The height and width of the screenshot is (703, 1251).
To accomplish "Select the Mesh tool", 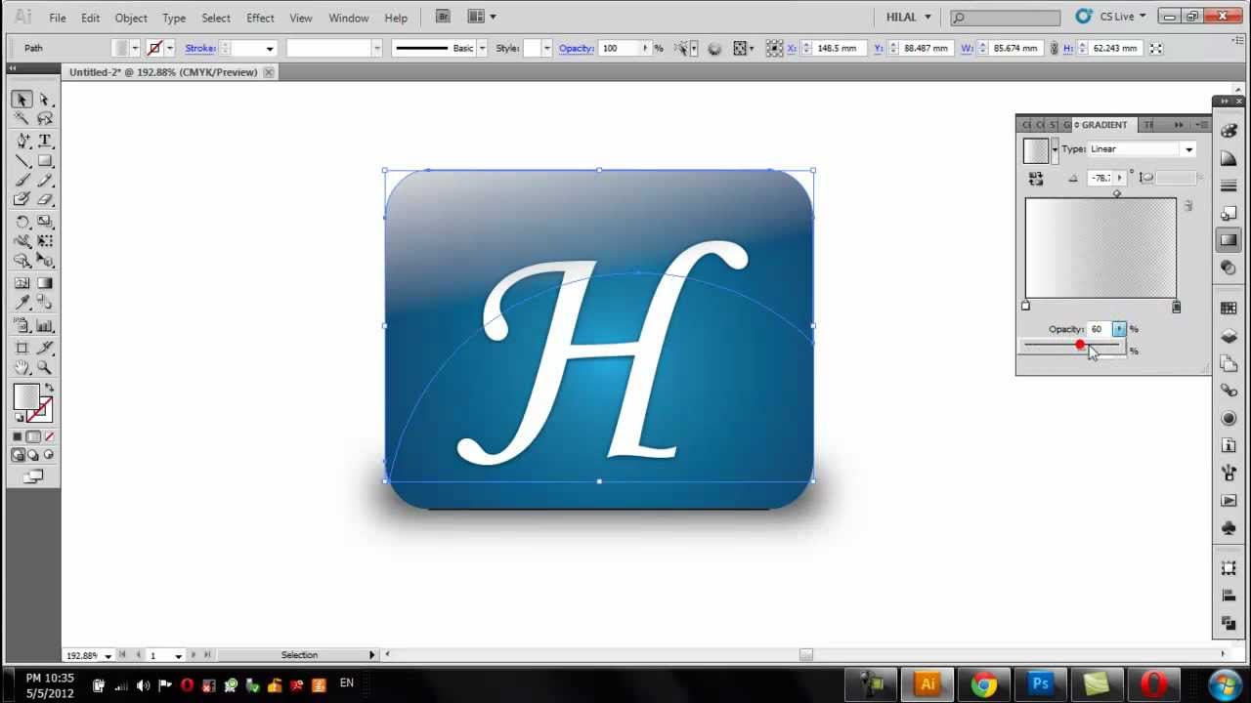I will click(22, 283).
